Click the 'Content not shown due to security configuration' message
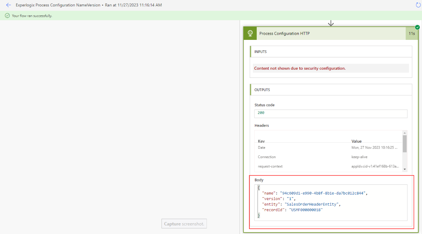422x234 pixels. pyautogui.click(x=300, y=69)
